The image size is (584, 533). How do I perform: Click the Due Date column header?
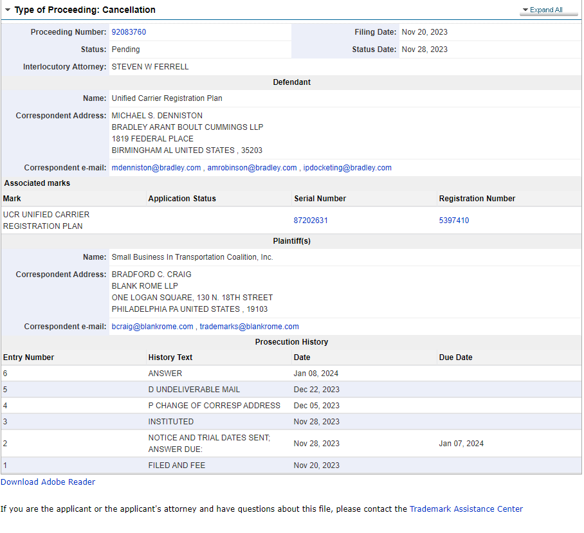pyautogui.click(x=455, y=357)
